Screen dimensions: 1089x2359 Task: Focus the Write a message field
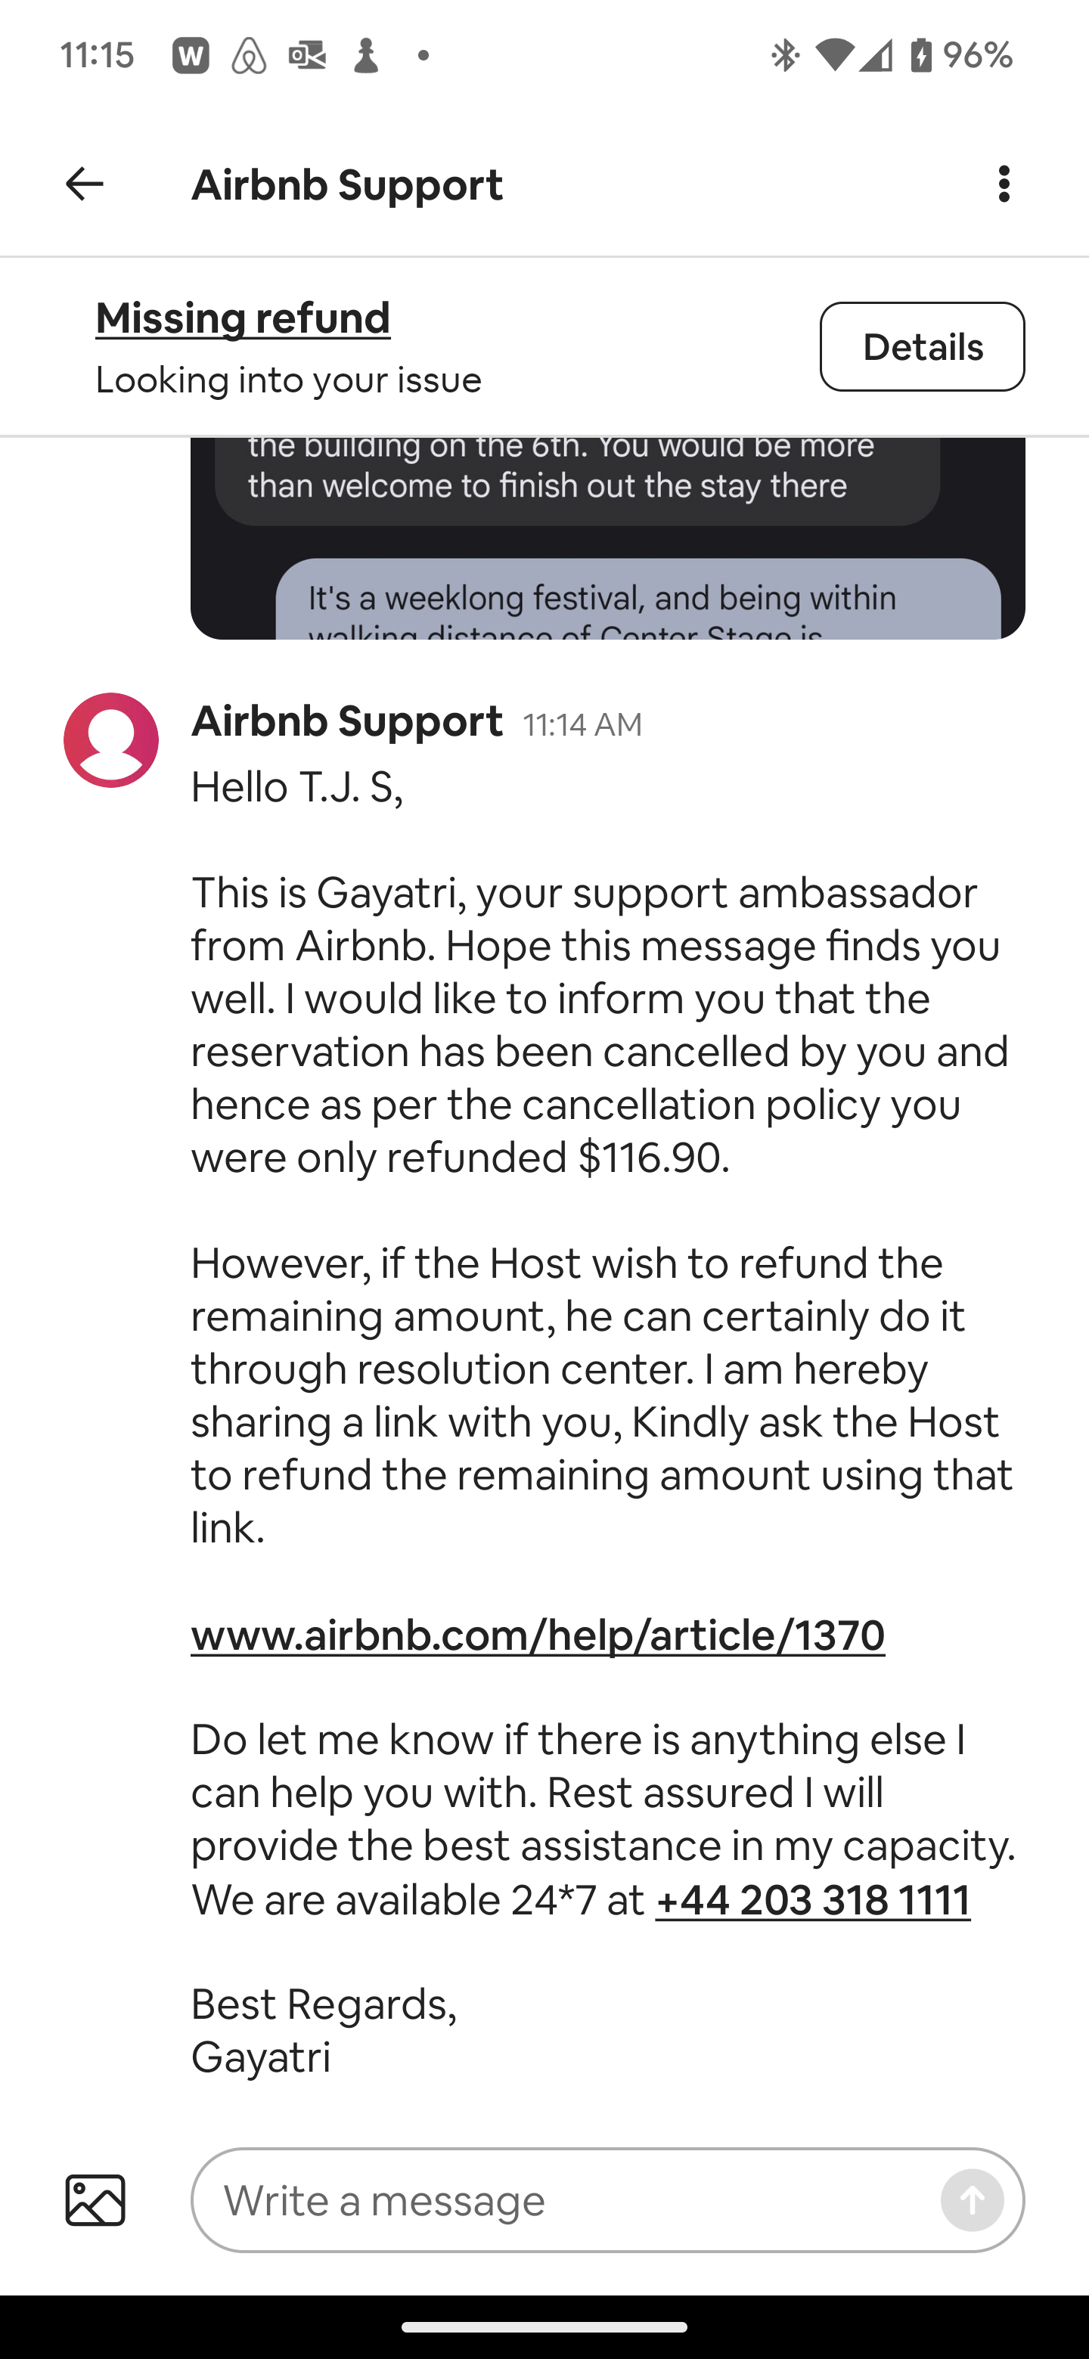[x=568, y=2200]
